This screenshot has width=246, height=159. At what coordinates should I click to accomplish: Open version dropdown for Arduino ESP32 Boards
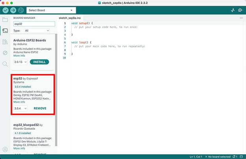[20, 62]
